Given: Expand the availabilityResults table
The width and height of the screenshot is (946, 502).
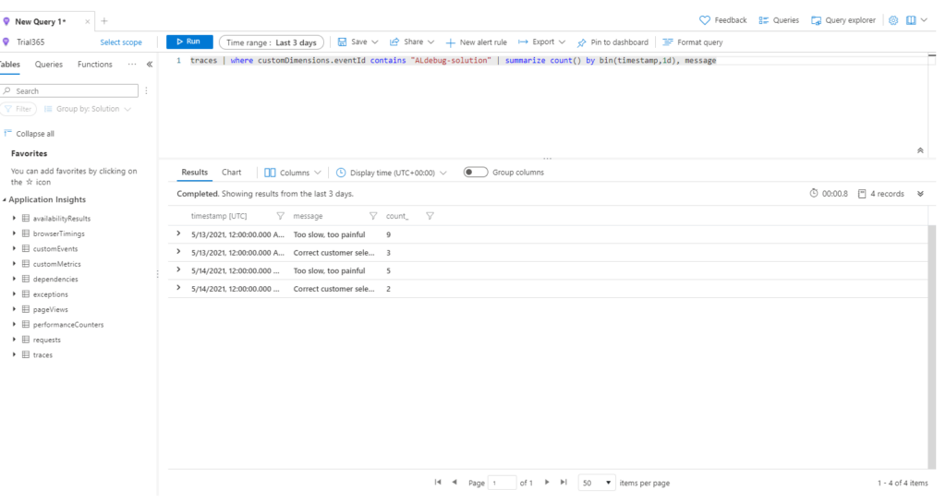Looking at the screenshot, I should tap(15, 218).
